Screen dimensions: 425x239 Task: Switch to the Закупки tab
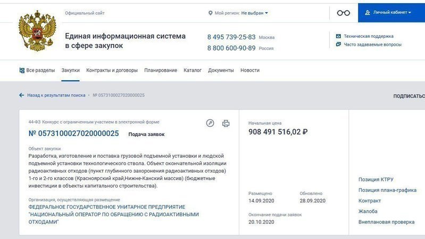[x=70, y=70]
